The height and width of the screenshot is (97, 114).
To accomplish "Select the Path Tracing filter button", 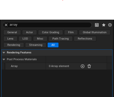I will pyautogui.click(x=61, y=39).
